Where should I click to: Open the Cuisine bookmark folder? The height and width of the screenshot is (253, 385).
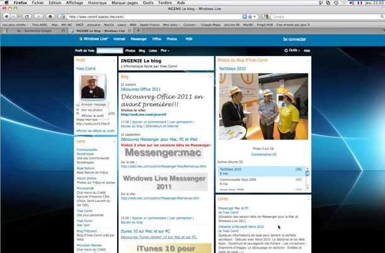coord(190,25)
